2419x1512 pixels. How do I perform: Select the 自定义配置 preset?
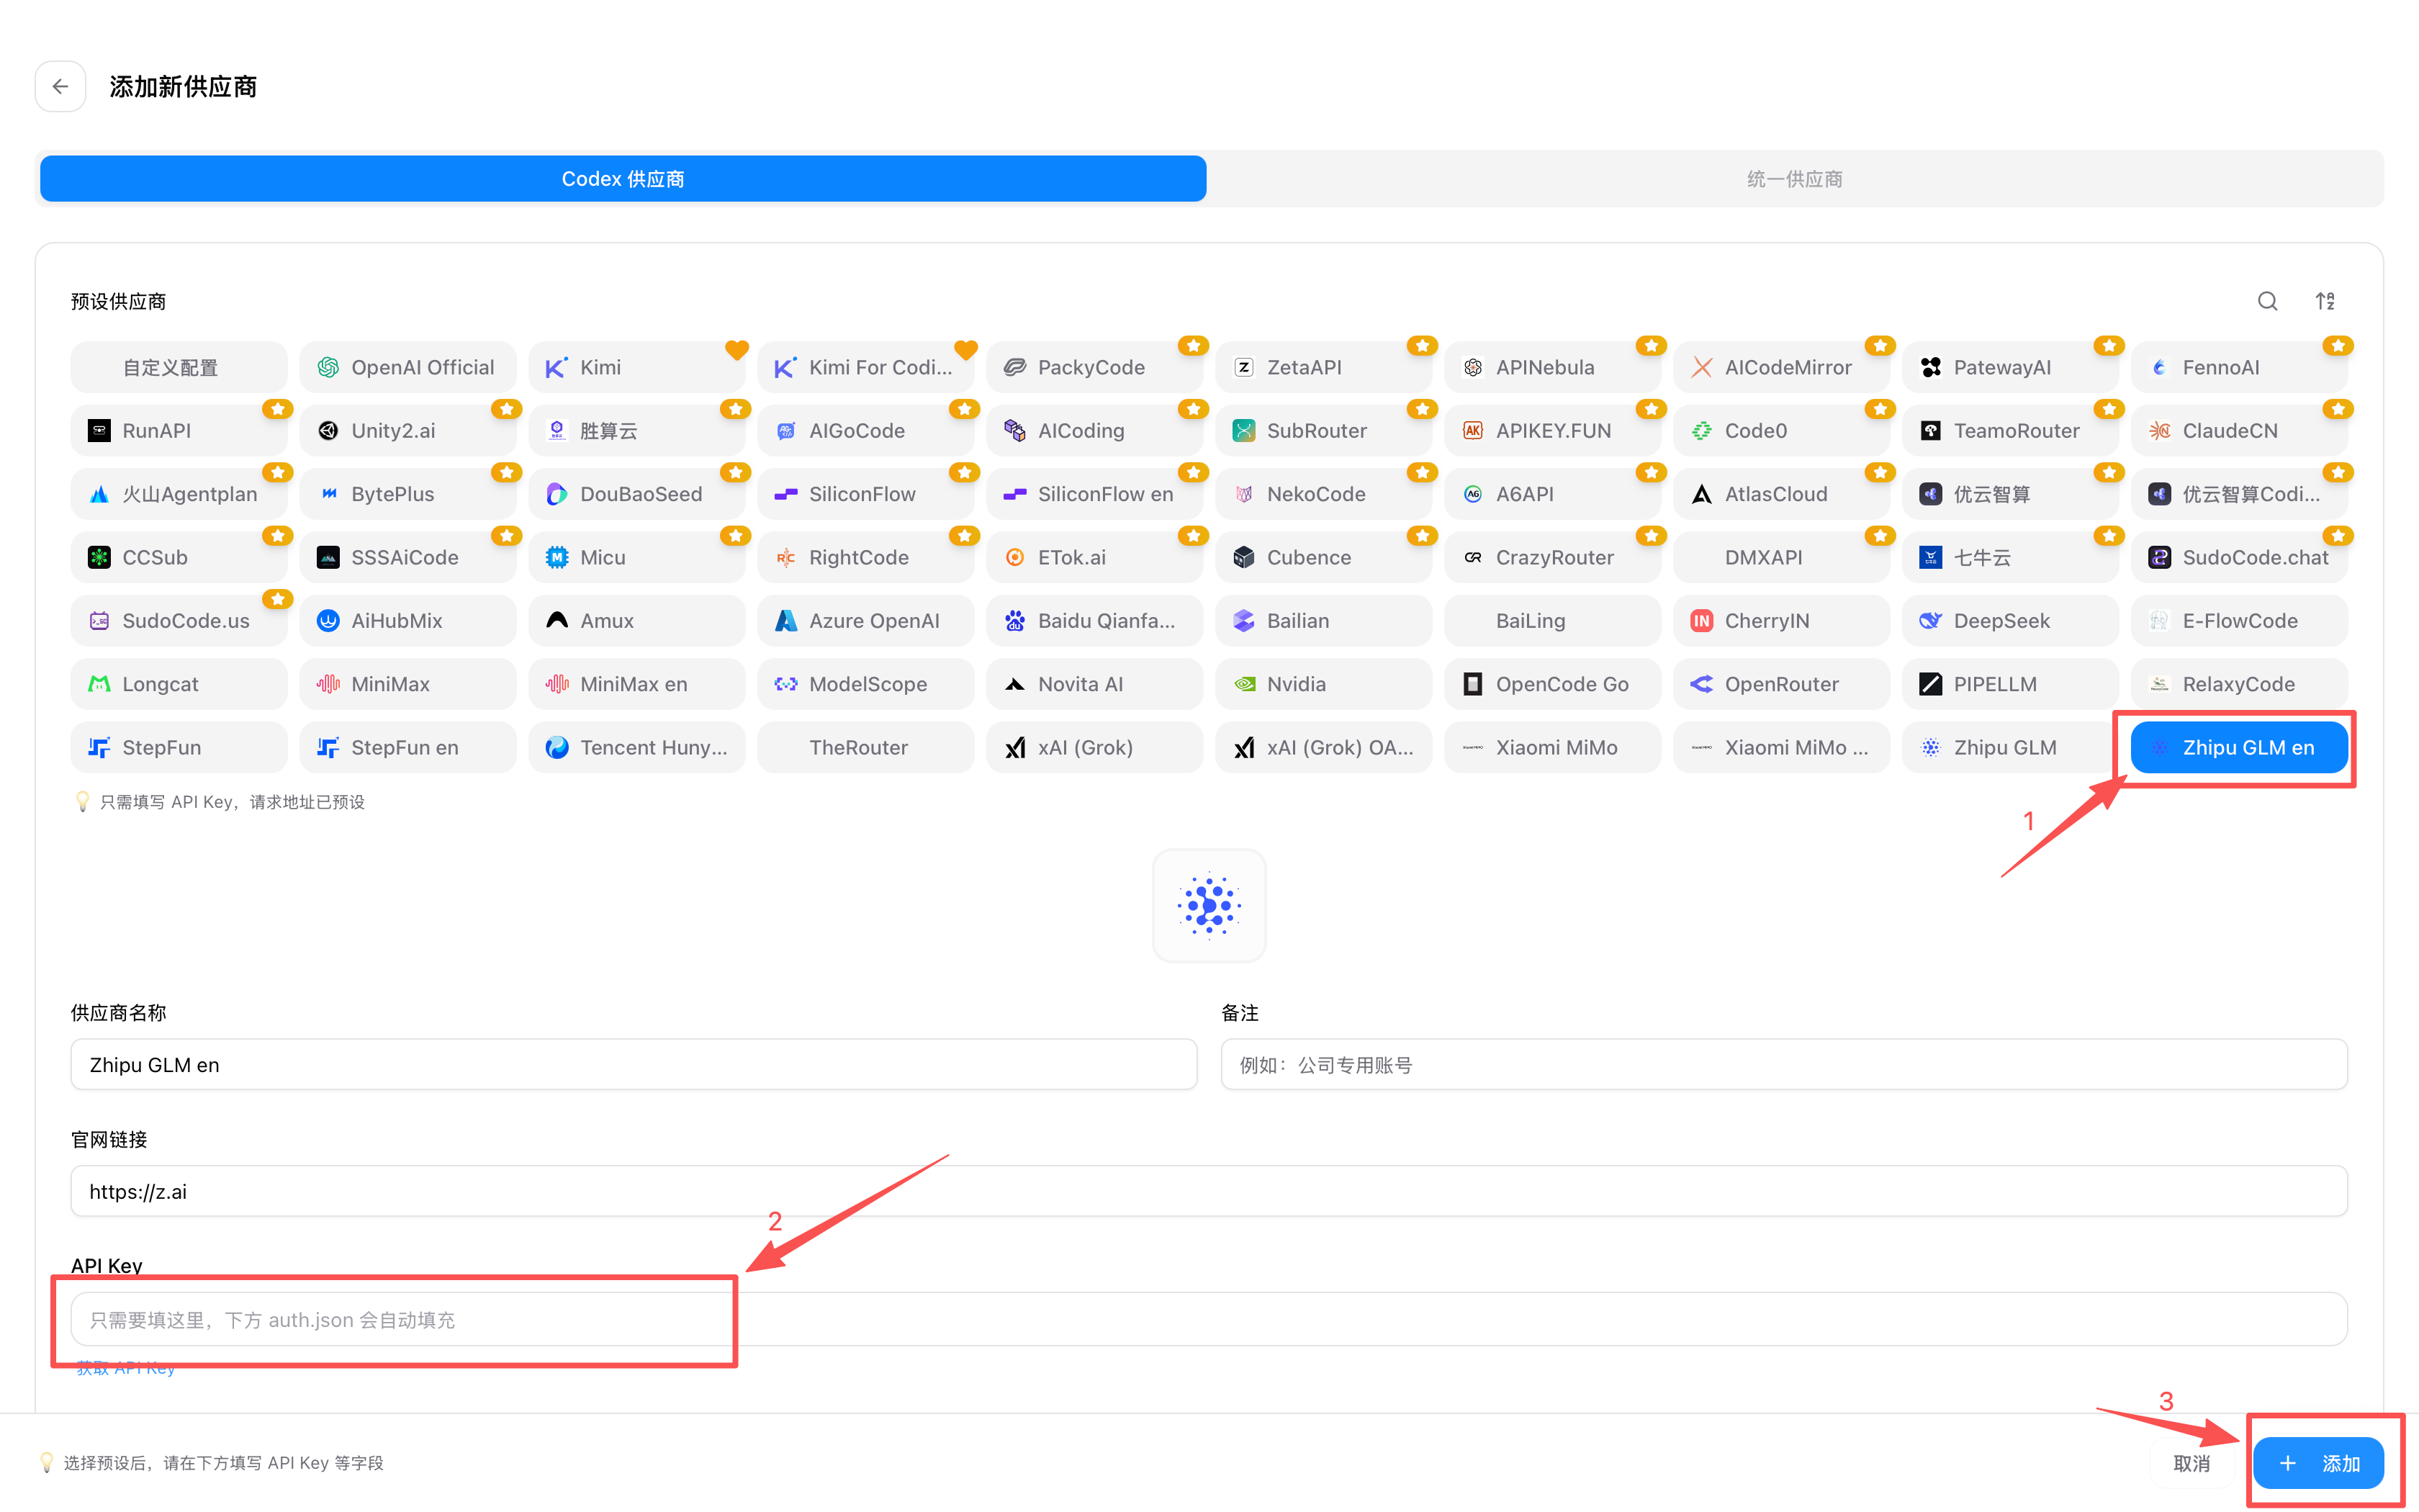pos(179,367)
